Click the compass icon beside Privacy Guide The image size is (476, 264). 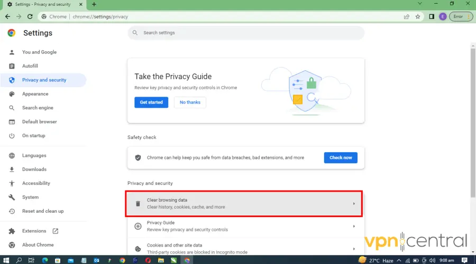(x=138, y=227)
